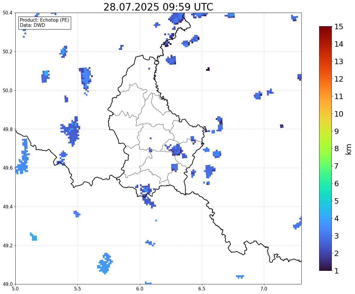Click colorbar tick label "3"
Viewport: 355px width, 294px height.
(x=337, y=236)
